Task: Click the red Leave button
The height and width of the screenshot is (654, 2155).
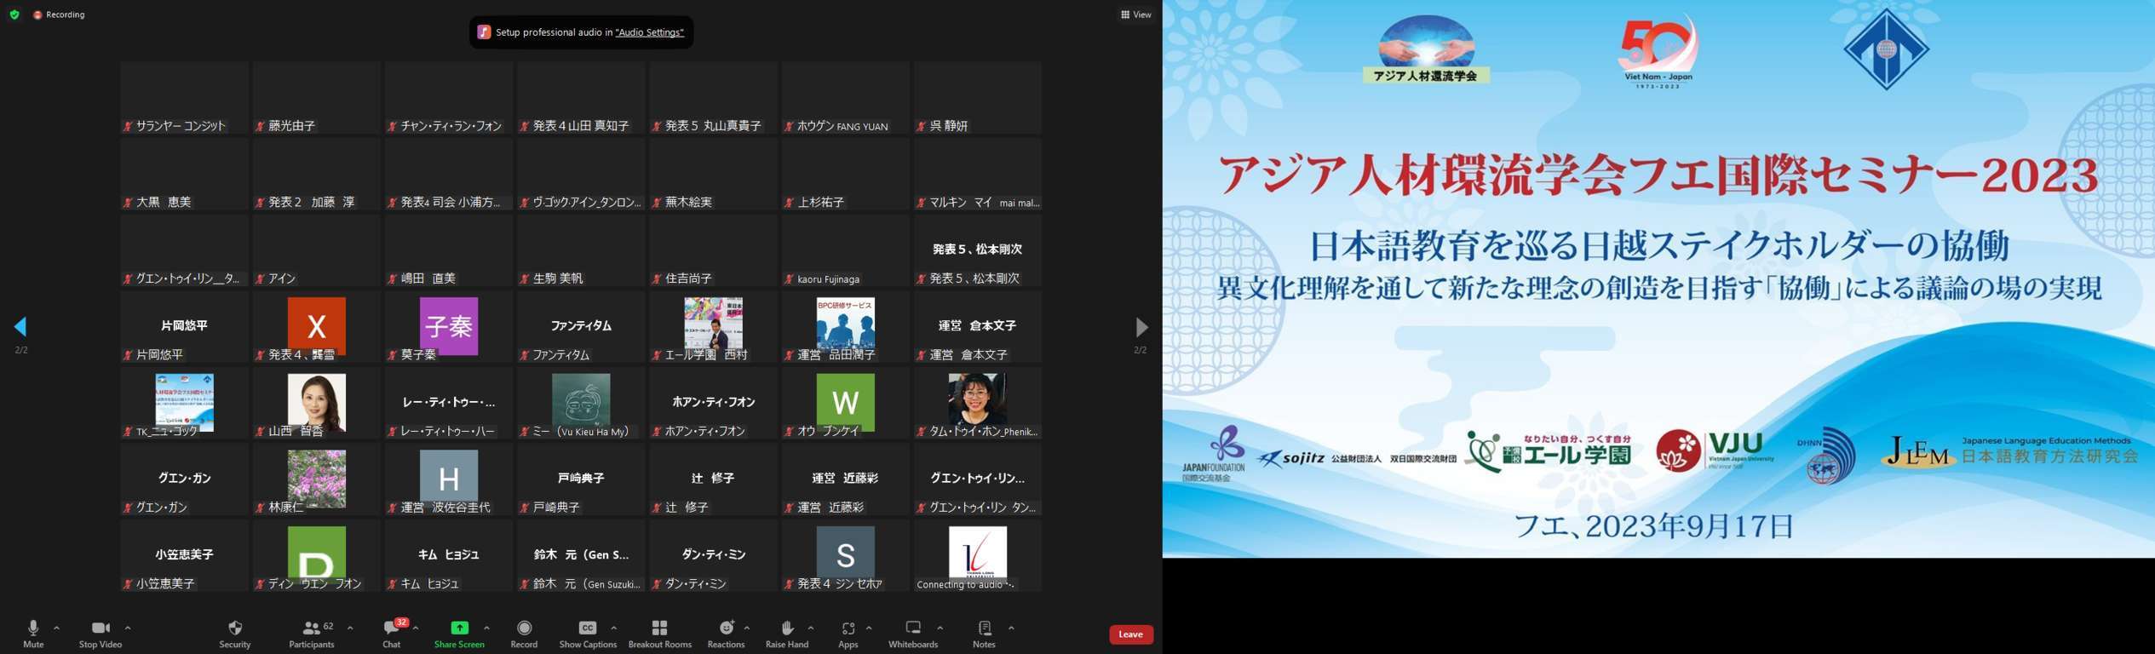Action: [1130, 634]
